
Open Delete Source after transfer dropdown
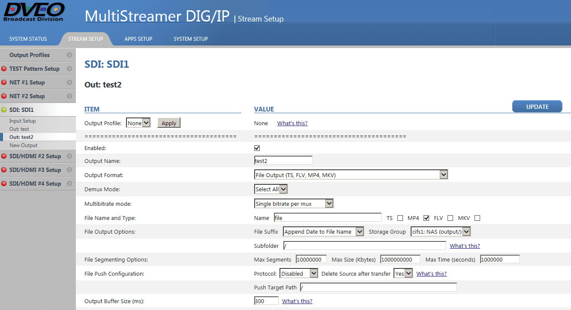[403, 274]
